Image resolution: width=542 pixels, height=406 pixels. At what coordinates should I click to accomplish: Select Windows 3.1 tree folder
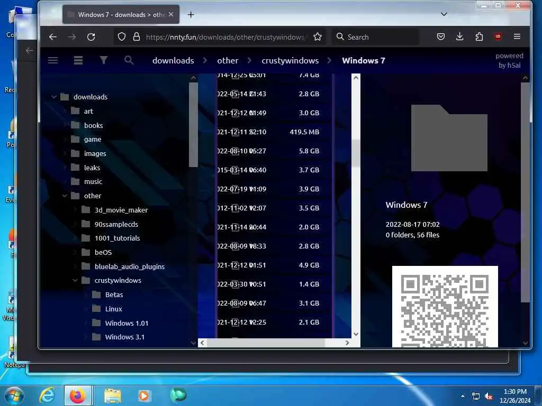[125, 337]
